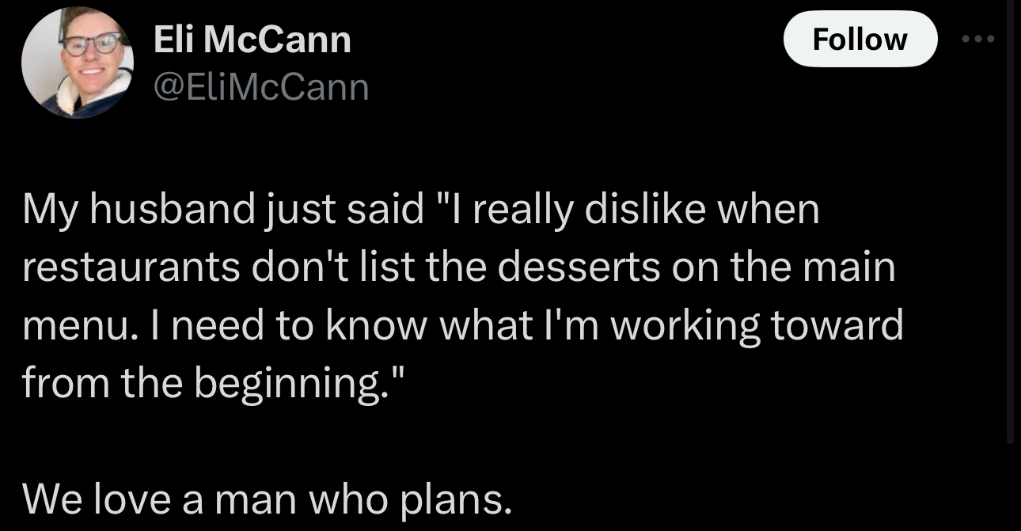Click the @EliMcCann handle
1021x531 pixels.
pyautogui.click(x=260, y=87)
